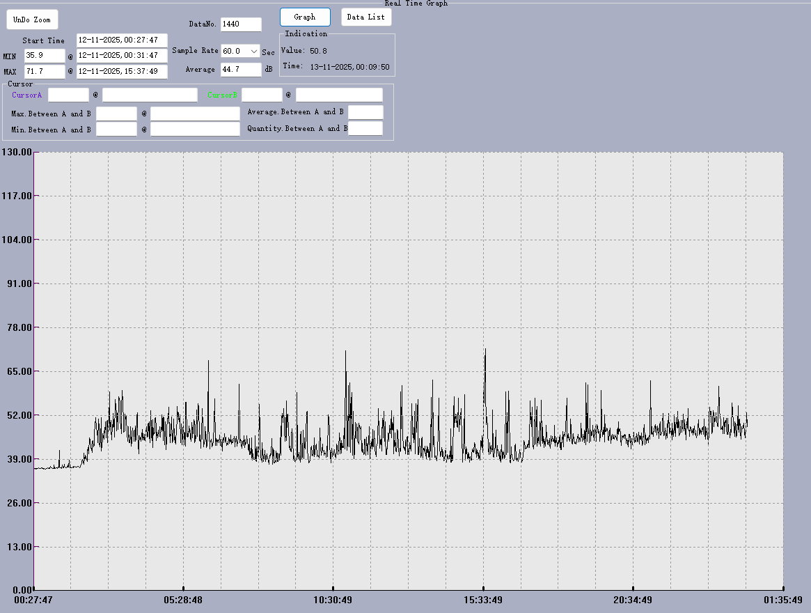Focus the CursorB value box

[262, 95]
